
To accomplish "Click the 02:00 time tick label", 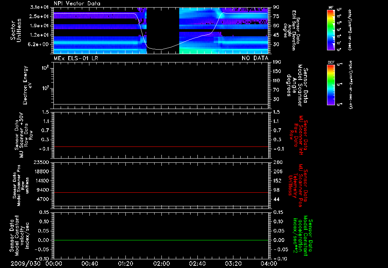I will (x=161, y=263).
